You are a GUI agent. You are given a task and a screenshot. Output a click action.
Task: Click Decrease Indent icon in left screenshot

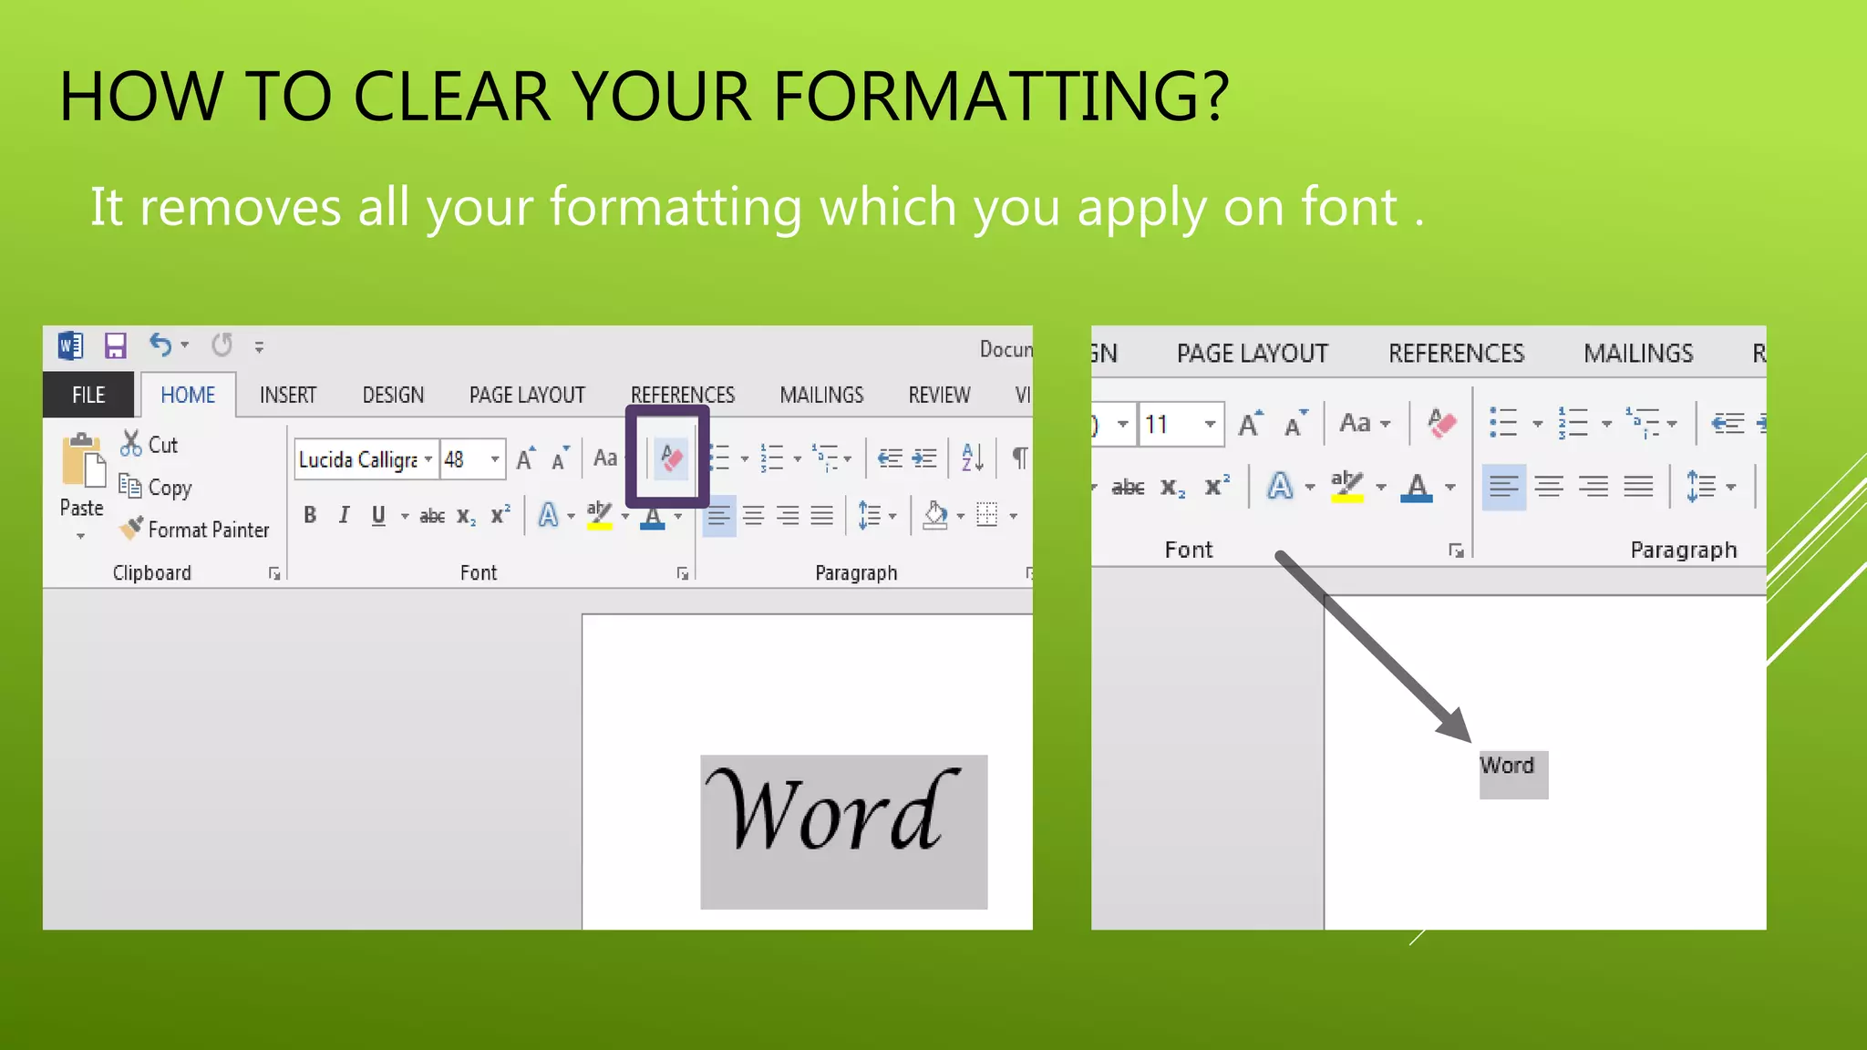point(890,458)
